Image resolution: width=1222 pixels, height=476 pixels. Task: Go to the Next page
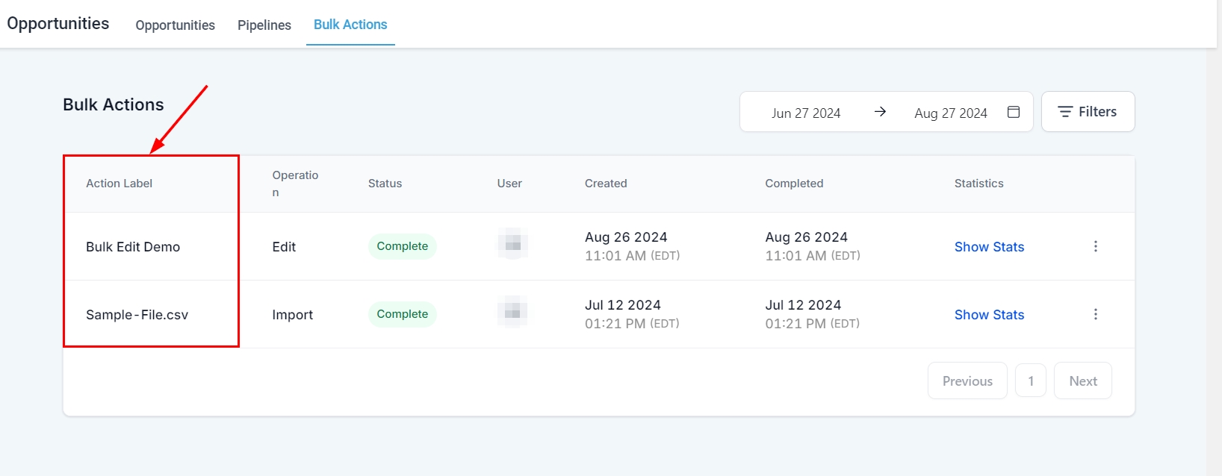pos(1082,381)
